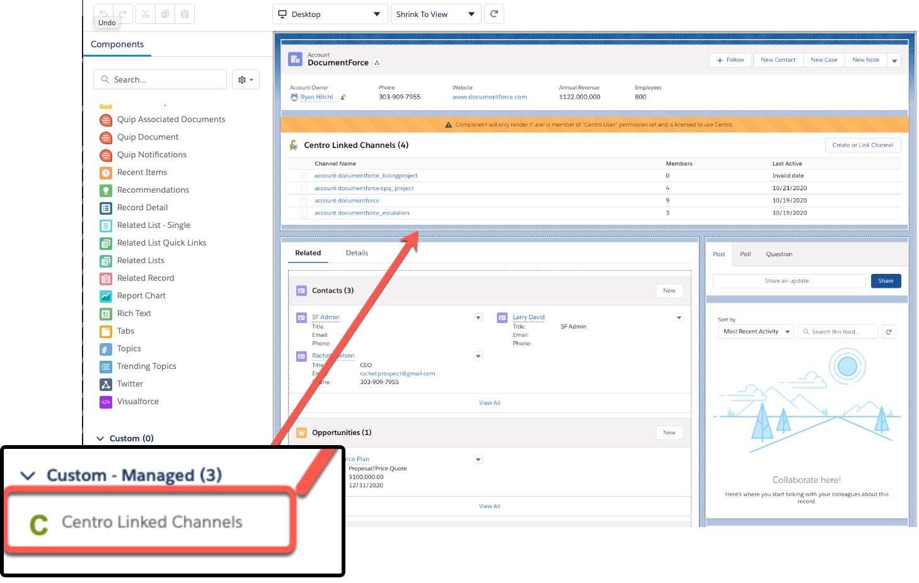The width and height of the screenshot is (919, 583).
Task: Select the Quip Document component icon
Action: coord(106,137)
